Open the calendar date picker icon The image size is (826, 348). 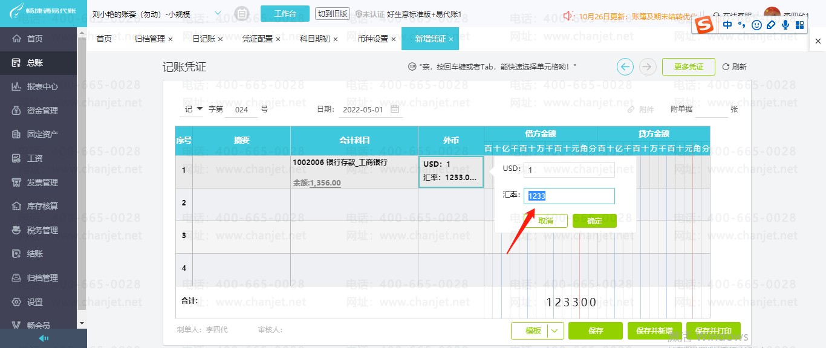point(395,109)
